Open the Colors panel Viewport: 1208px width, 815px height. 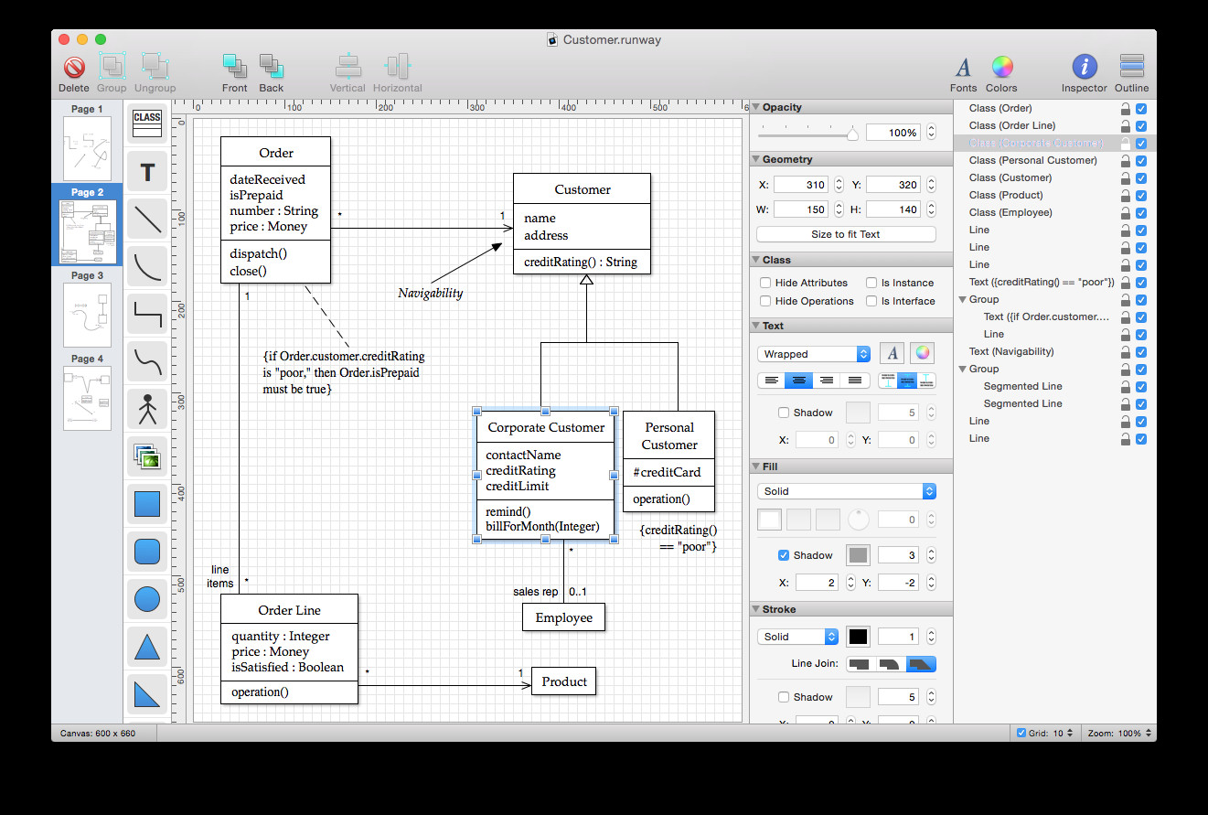pos(1001,67)
